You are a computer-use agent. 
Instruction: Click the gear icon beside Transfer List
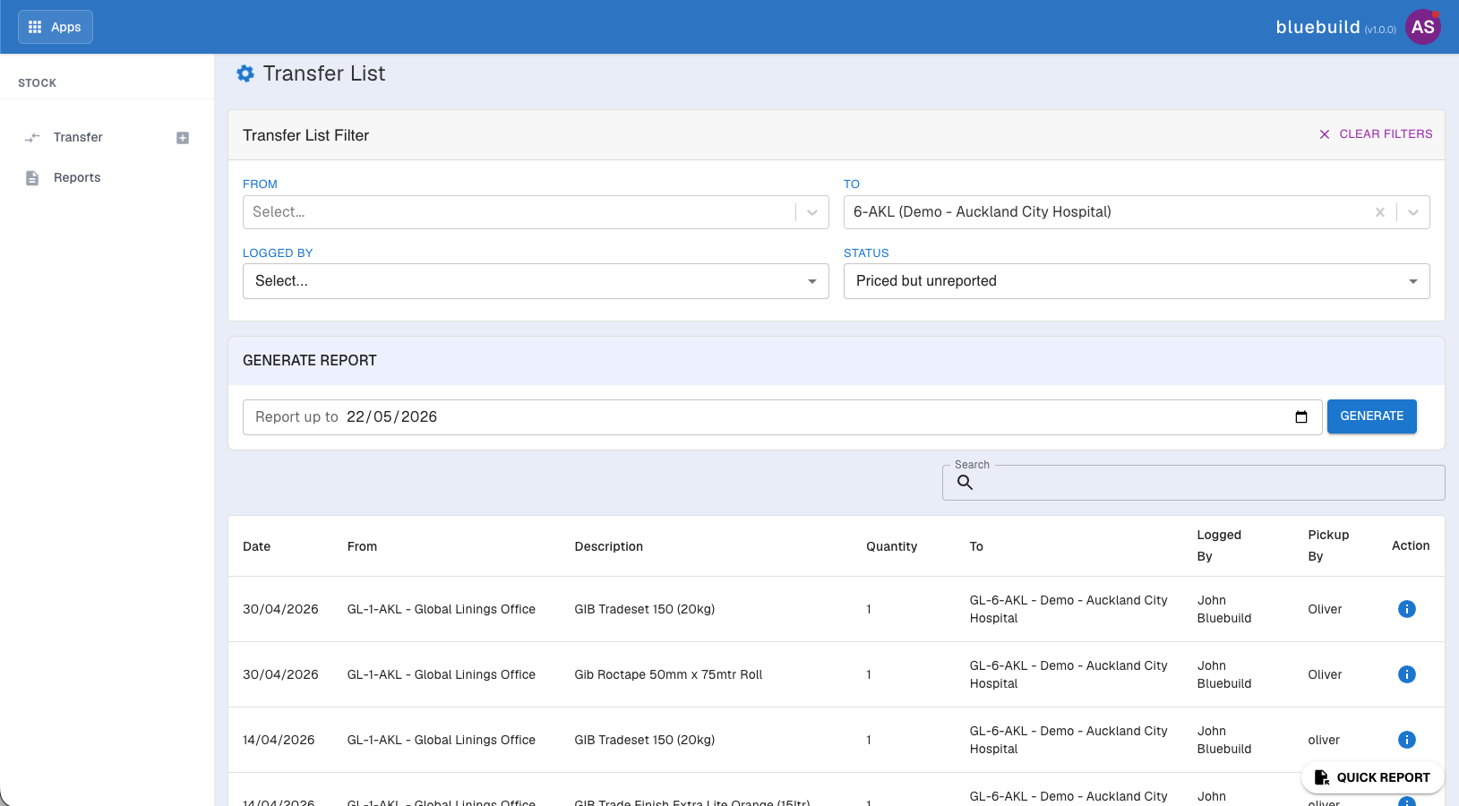click(245, 73)
